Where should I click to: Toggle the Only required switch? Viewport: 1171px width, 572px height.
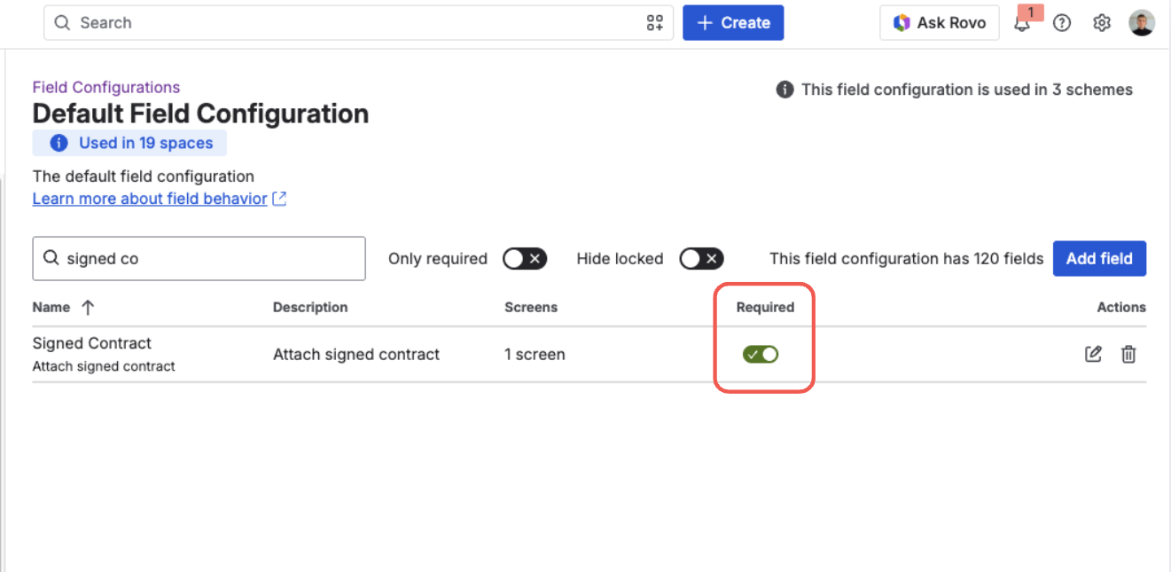click(x=525, y=259)
